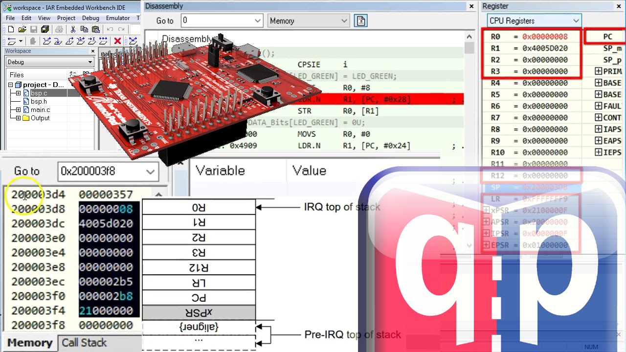Click the debugger Reset icon
This screenshot has height=352, width=626.
point(12,42)
